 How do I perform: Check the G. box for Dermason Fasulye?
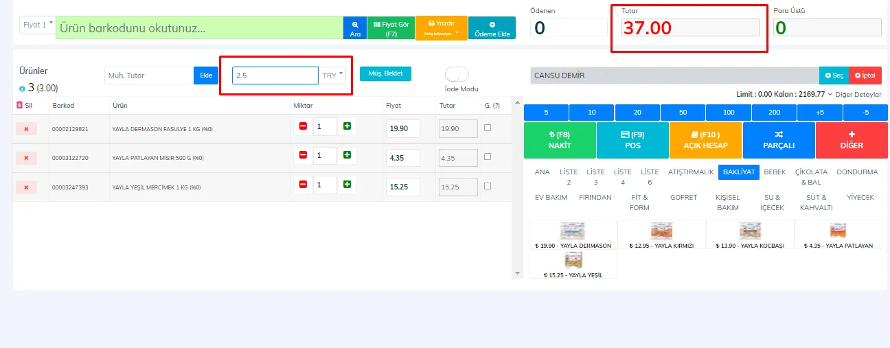488,127
